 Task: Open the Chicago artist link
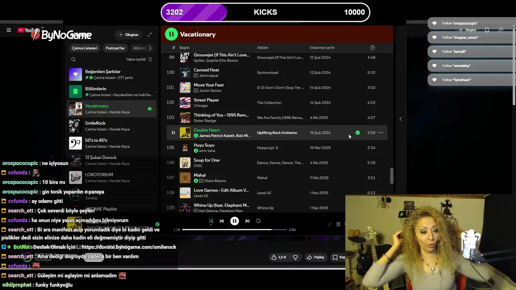click(x=201, y=106)
